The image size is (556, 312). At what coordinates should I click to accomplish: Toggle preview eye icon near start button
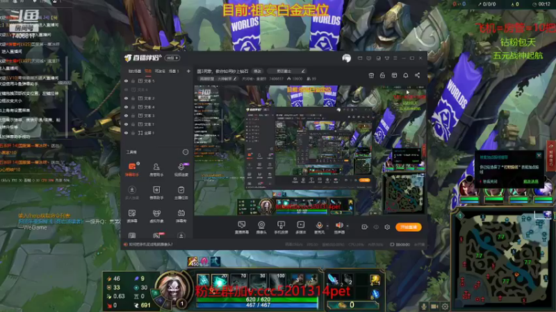[376, 227]
